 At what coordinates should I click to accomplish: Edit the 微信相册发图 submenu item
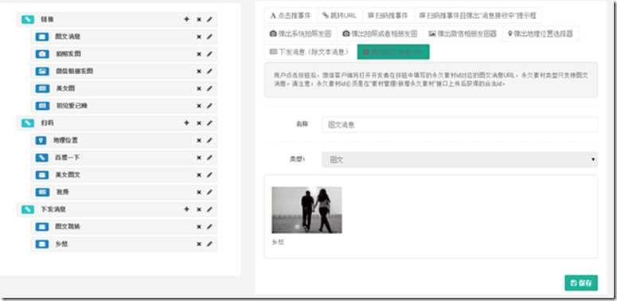coord(209,71)
